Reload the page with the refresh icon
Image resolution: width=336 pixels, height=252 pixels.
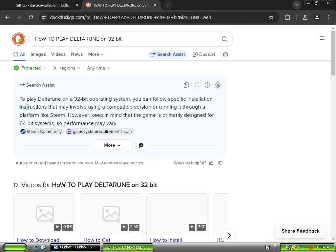(x=31, y=17)
